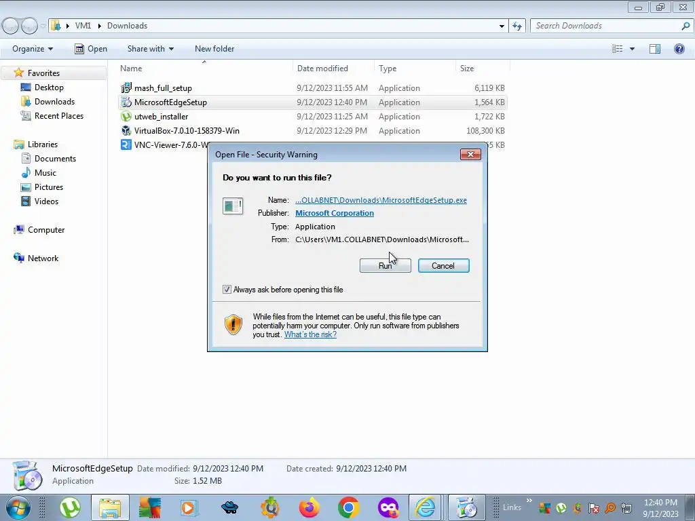695x521 pixels.
Task: Open the "What's the risk?" link
Action: click(310, 334)
